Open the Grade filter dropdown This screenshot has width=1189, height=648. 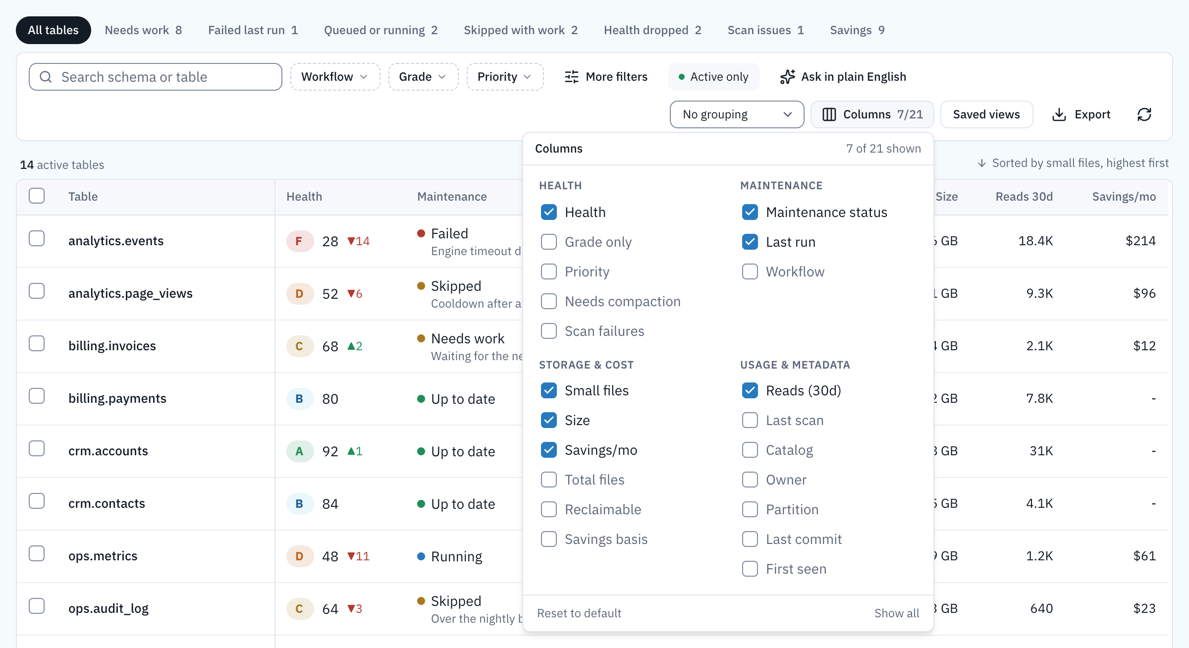click(x=423, y=77)
